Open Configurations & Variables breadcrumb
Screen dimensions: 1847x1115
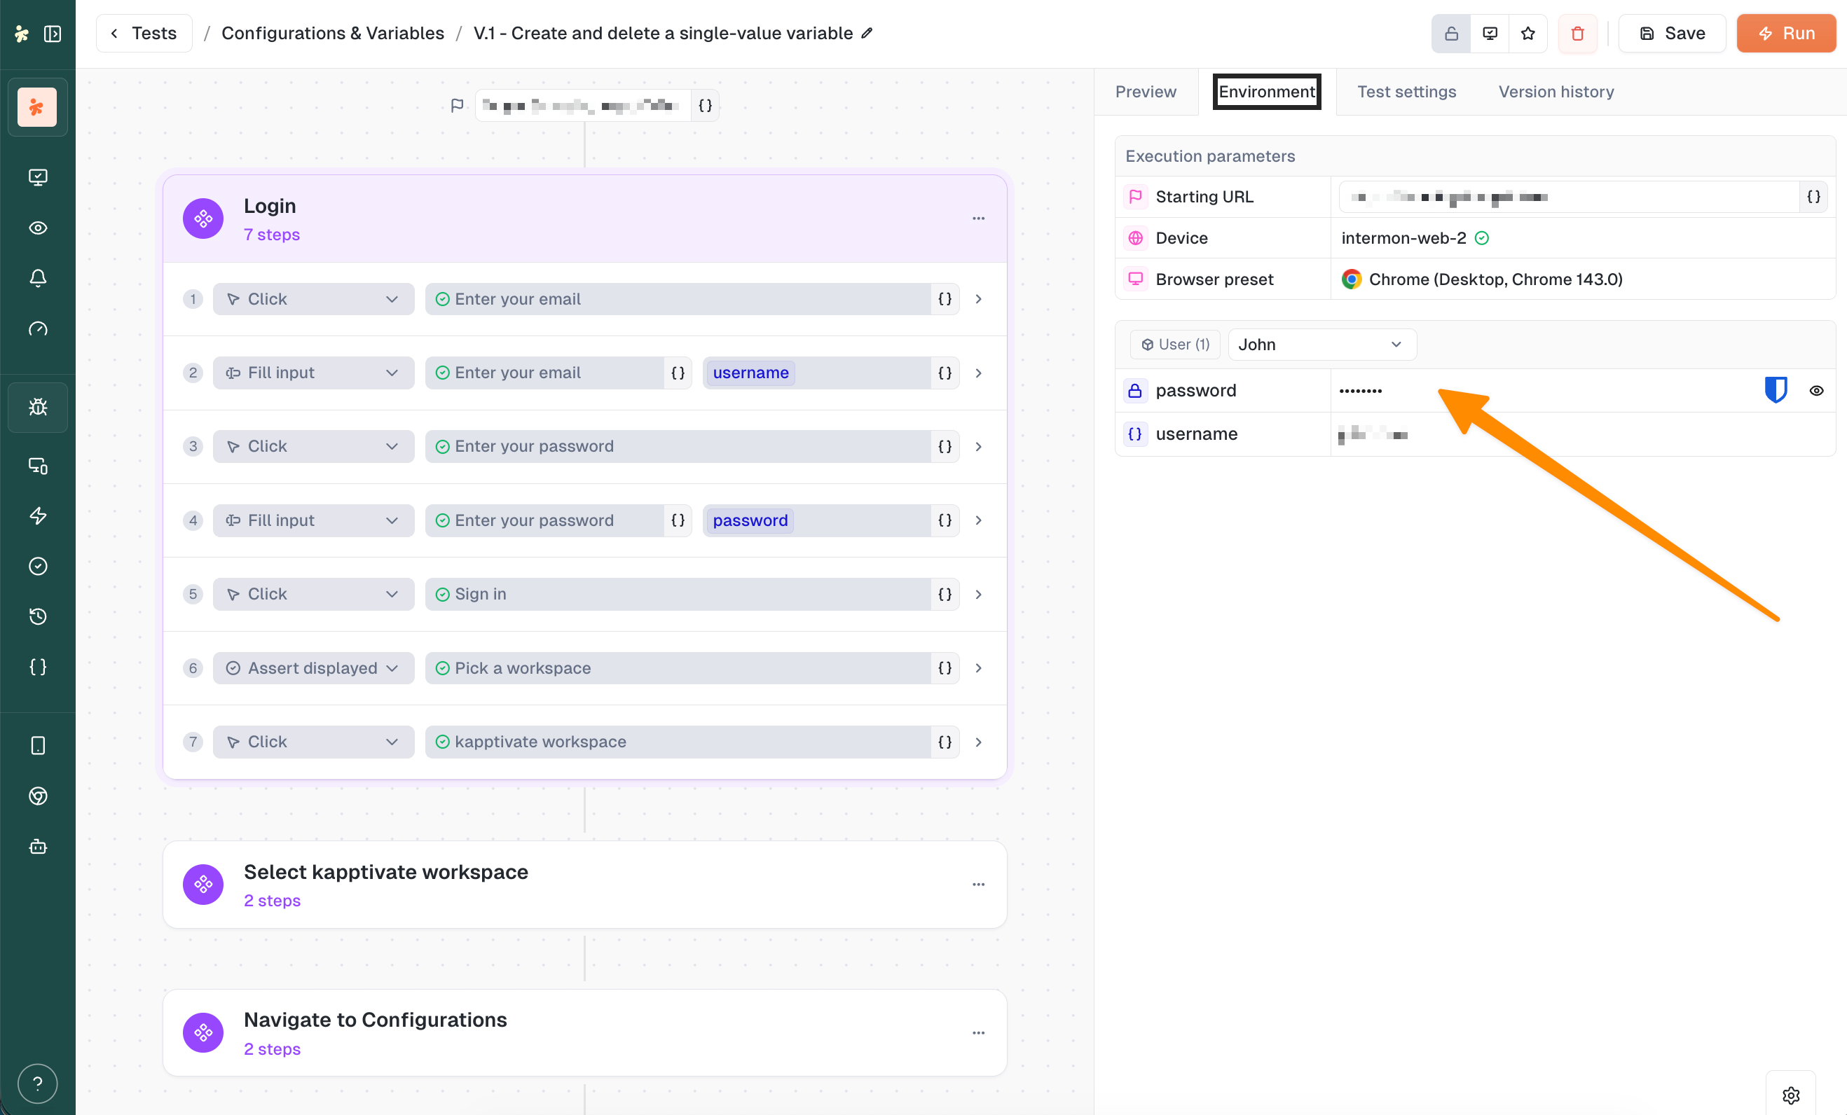click(333, 33)
